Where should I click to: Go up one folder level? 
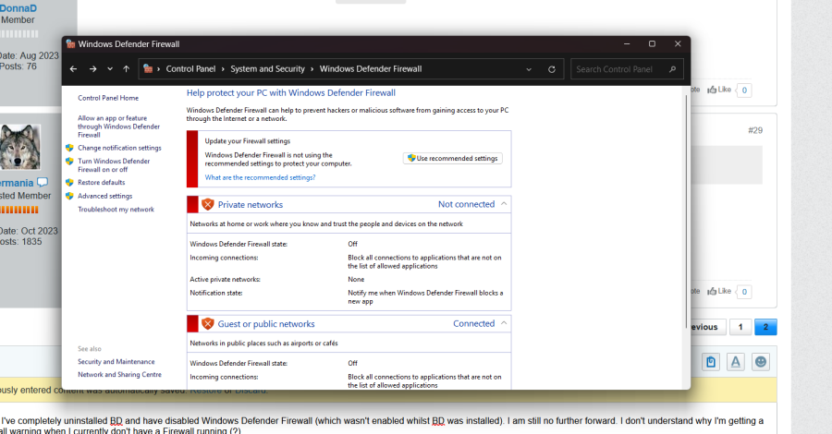[126, 69]
